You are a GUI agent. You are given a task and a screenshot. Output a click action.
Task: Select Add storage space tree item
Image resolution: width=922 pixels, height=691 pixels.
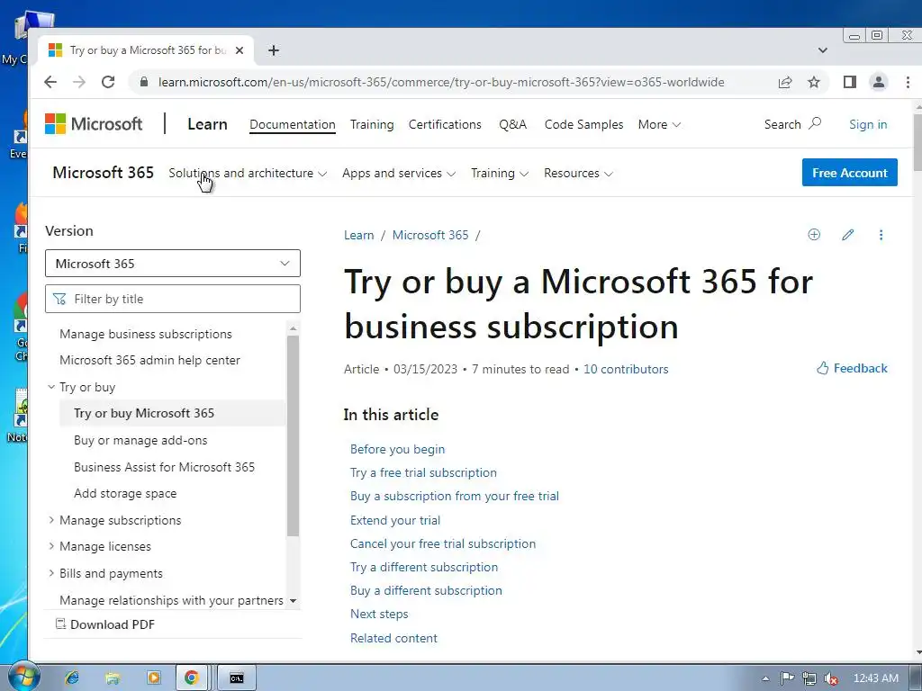click(125, 494)
